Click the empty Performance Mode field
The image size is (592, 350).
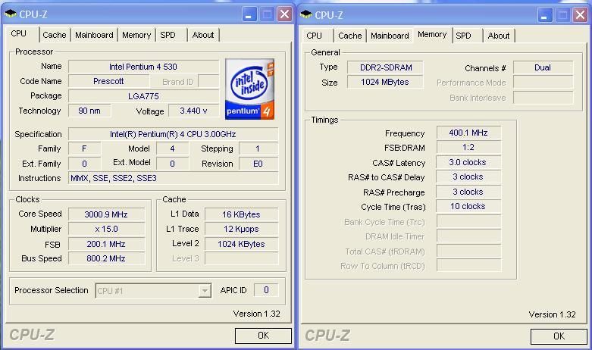pos(543,83)
